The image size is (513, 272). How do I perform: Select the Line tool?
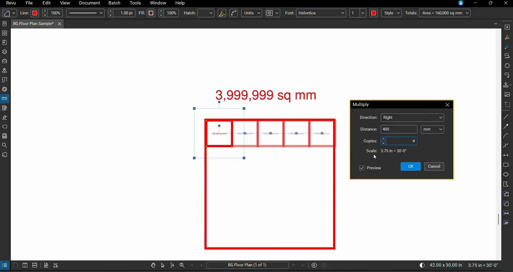point(506,117)
